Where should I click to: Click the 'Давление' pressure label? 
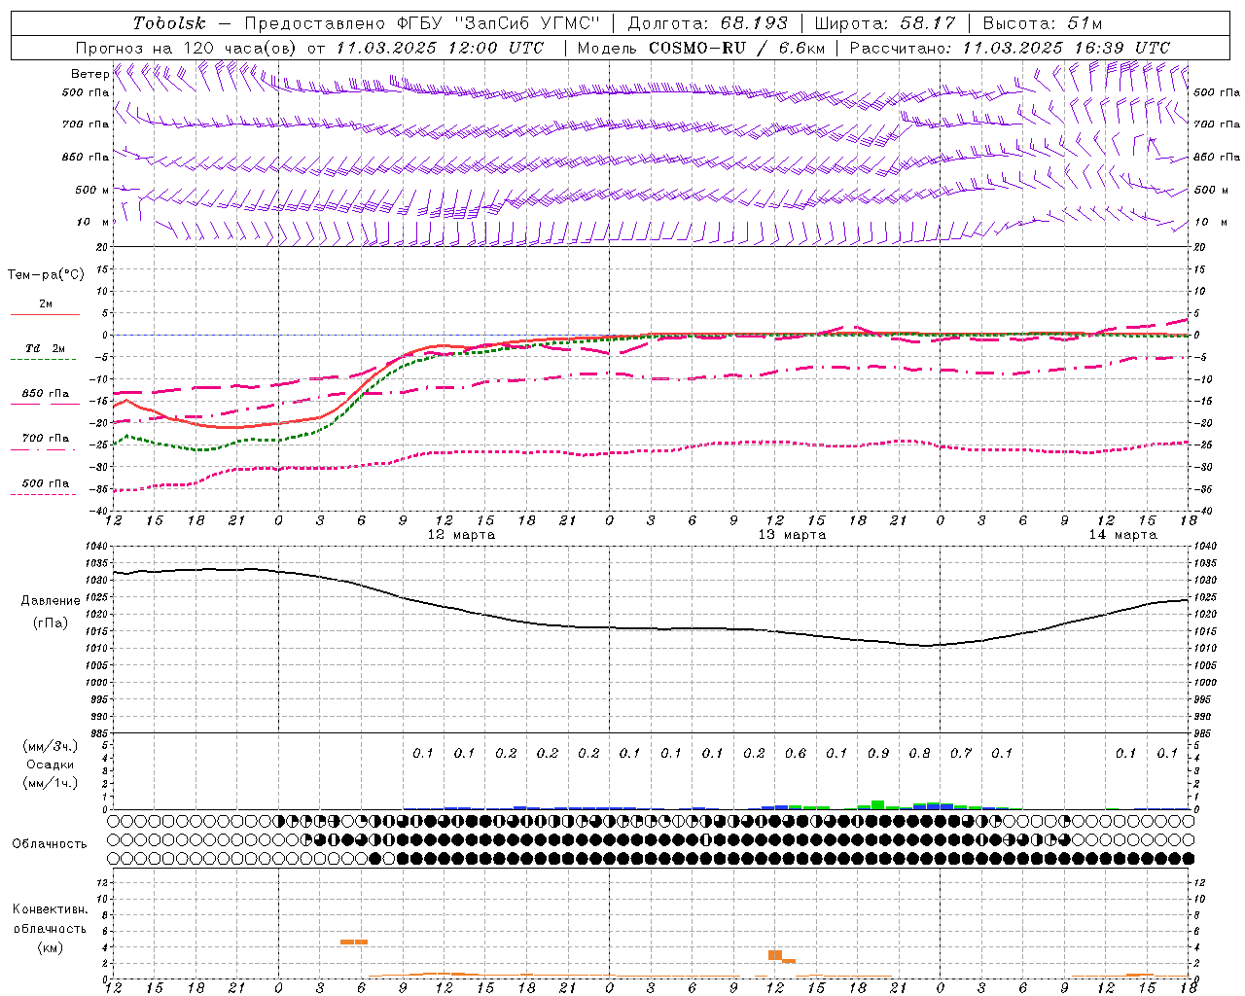click(51, 600)
